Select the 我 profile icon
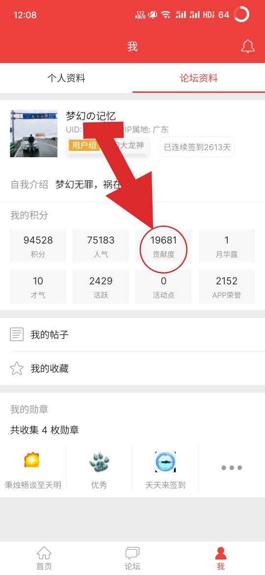Screen dimensions: 265x575 (x=221, y=553)
